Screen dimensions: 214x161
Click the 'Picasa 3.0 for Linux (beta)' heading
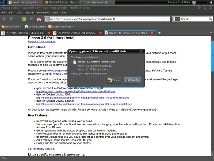(x=51, y=38)
